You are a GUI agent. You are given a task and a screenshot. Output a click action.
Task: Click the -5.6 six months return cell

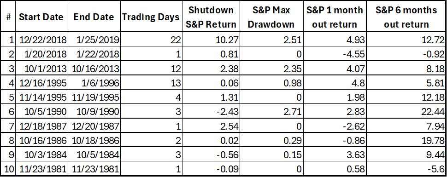click(x=406, y=169)
